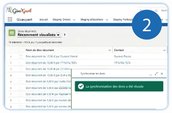Image resolution: width=172 pixels, height=113 pixels.
Task: Open the app launcher dots grid
Action: 10,19
